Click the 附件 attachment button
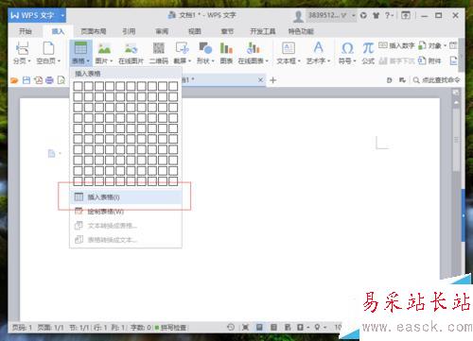The image size is (473, 341). pyautogui.click(x=429, y=60)
